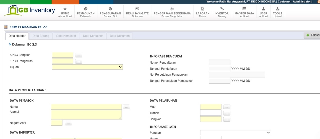The height and width of the screenshot is (139, 320).
Task: Click the Muat port input field
Action: click(211, 107)
